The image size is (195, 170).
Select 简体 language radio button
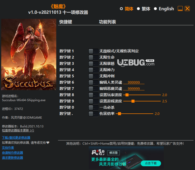[x=121, y=9]
